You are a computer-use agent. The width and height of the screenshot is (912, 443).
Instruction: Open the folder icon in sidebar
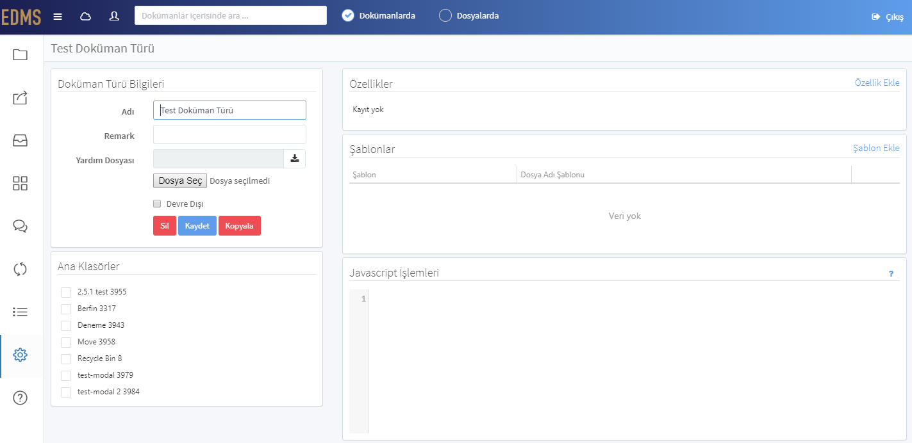tap(21, 55)
